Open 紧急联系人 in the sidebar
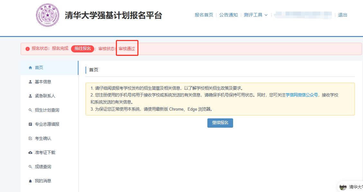The width and height of the screenshot is (363, 192). click(x=49, y=96)
